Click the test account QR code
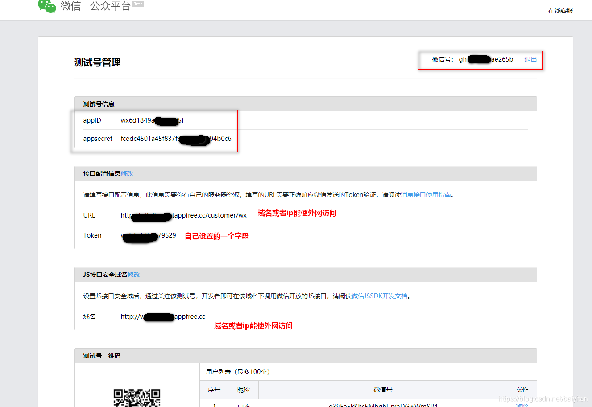This screenshot has width=592, height=407. tap(137, 398)
